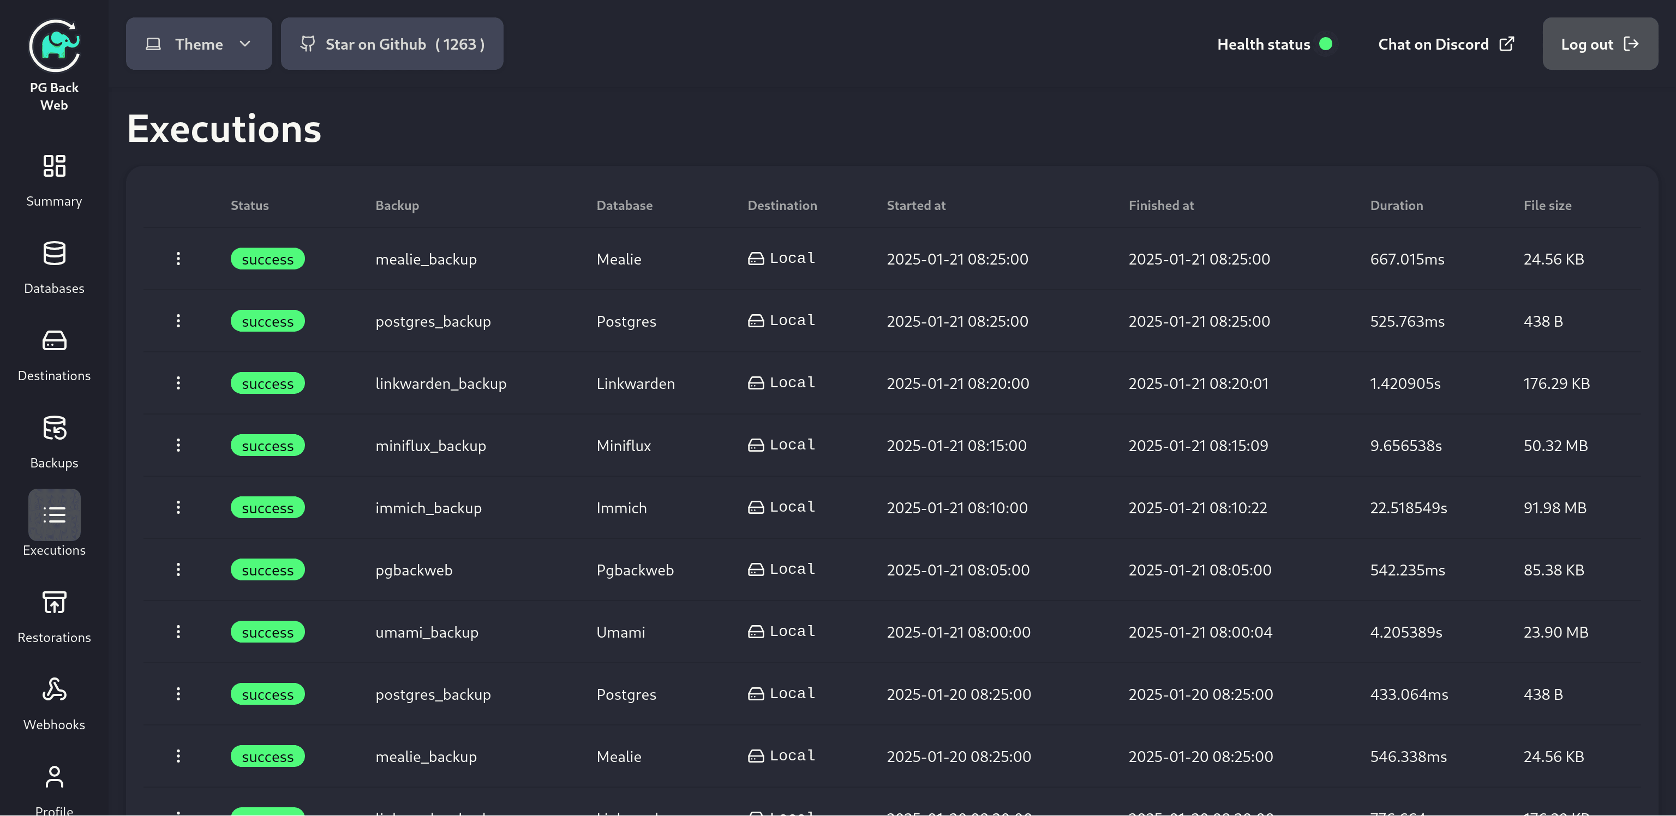1676x816 pixels.
Task: Open options menu for immich_backup row
Action: coord(178,507)
